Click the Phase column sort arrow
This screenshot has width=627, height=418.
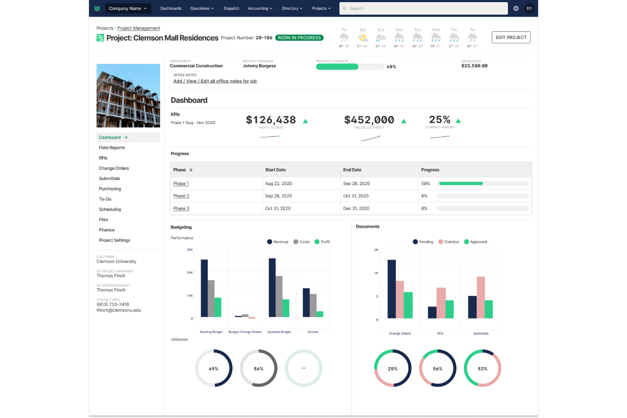tap(191, 170)
